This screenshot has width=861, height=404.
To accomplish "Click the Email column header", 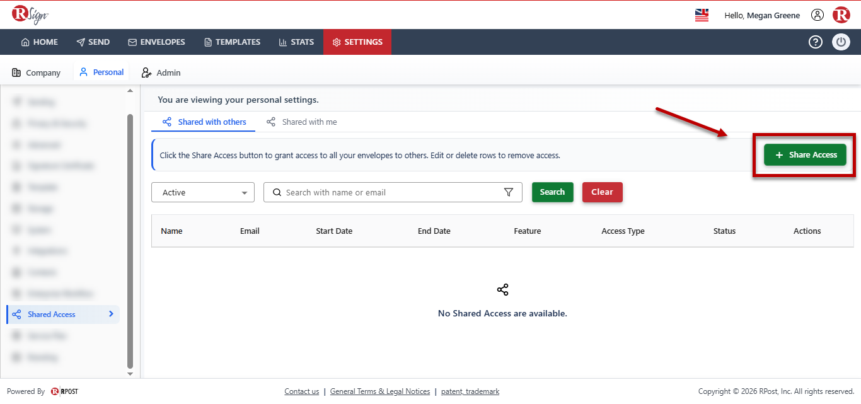I will [250, 231].
